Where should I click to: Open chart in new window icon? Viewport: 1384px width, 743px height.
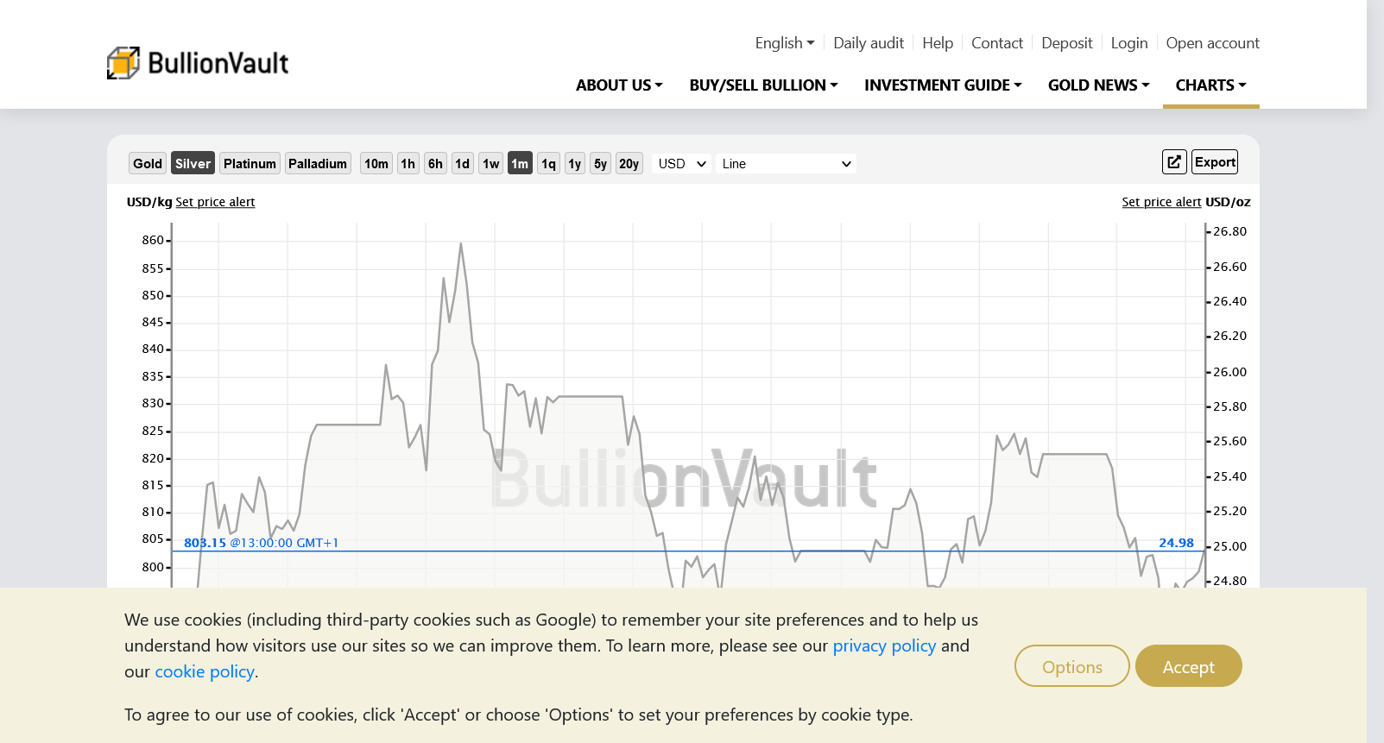1174,162
